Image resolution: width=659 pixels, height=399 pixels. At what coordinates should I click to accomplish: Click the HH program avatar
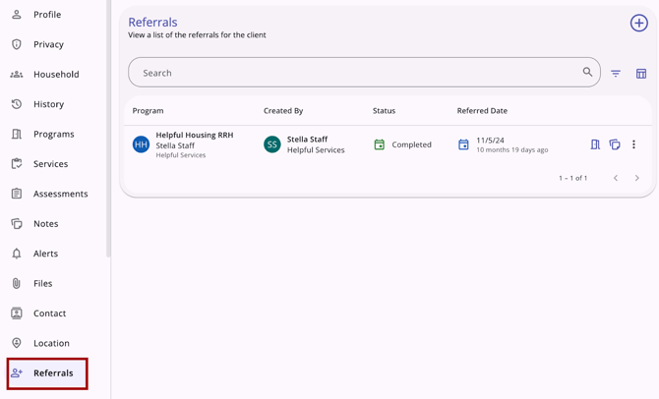coord(141,144)
